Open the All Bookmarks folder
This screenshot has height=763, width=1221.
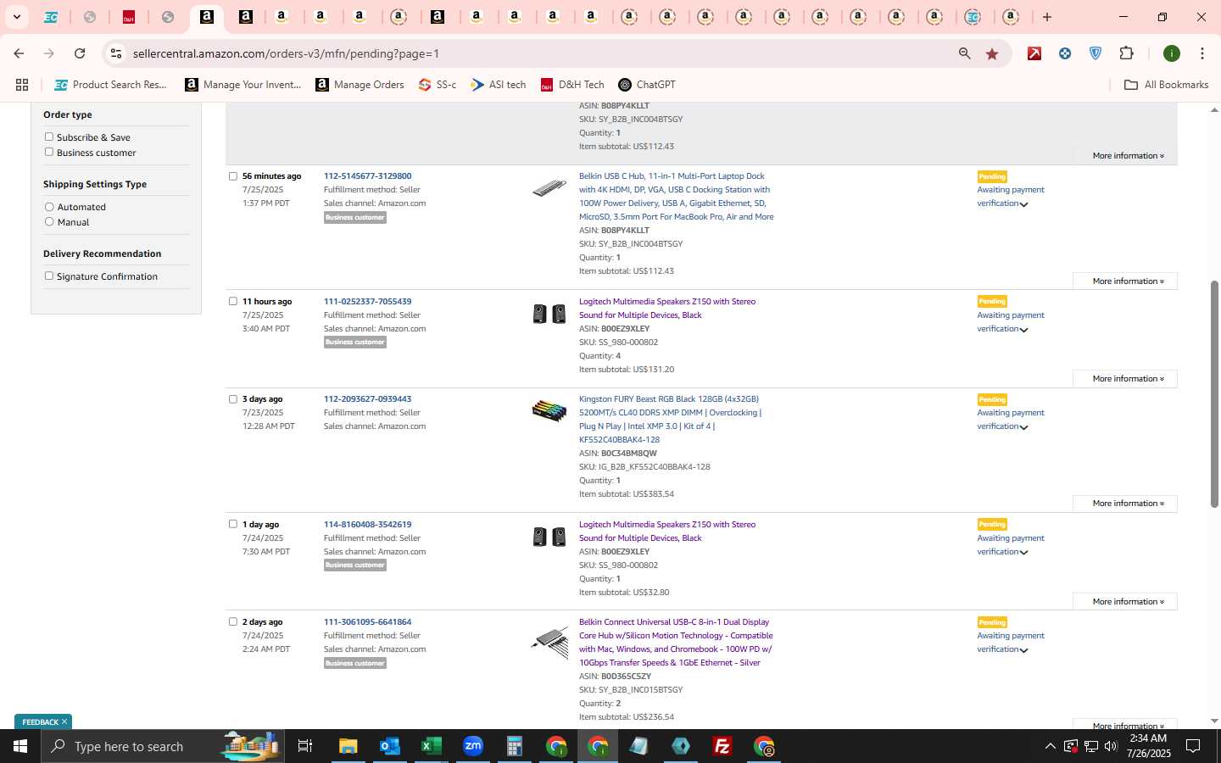(1166, 85)
